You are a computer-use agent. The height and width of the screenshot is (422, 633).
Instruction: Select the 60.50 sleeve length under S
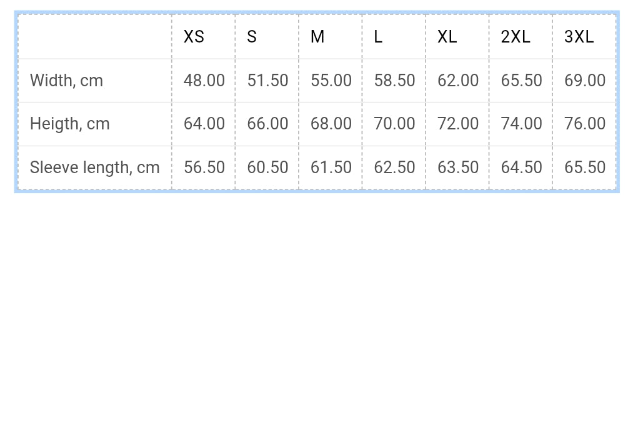267,168
